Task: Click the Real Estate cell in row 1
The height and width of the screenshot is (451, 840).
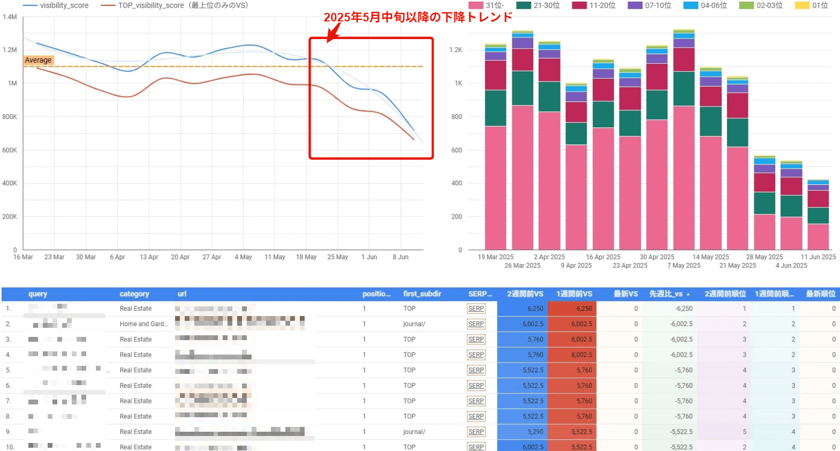Action: point(135,309)
